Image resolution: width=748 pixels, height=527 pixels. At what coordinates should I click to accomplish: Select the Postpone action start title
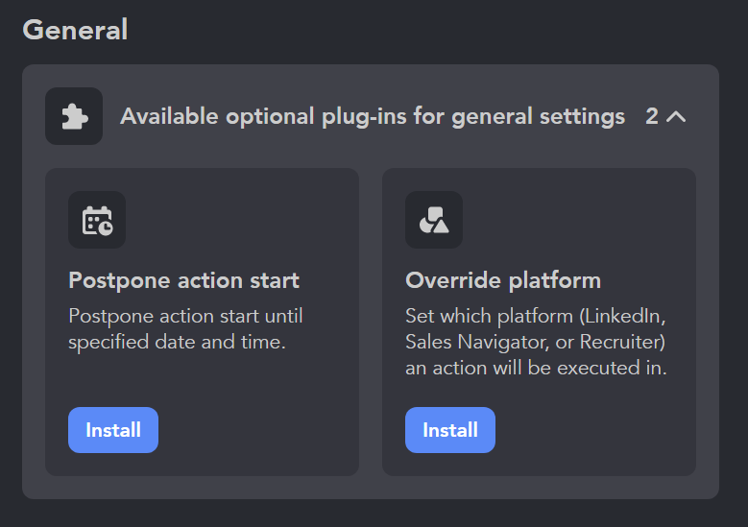(x=183, y=280)
